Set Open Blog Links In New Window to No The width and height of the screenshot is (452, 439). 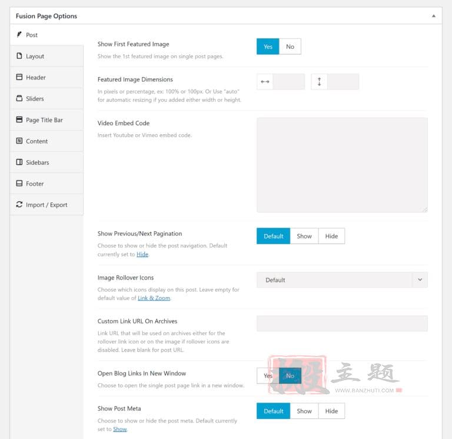pyautogui.click(x=290, y=375)
